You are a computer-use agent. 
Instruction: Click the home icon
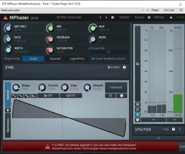(171, 17)
